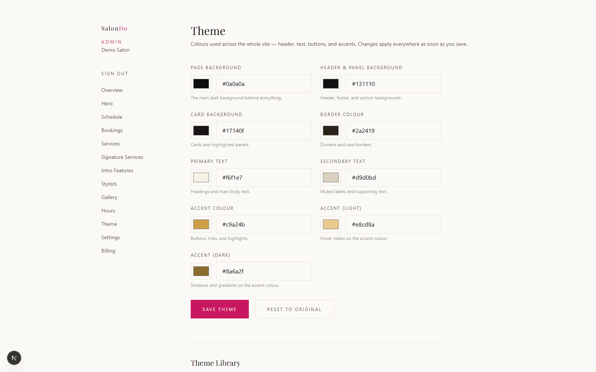Click the Sign Out link
Viewport: 596px width, 372px height.
pos(115,74)
